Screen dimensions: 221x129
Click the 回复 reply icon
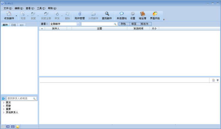coord(33,14)
